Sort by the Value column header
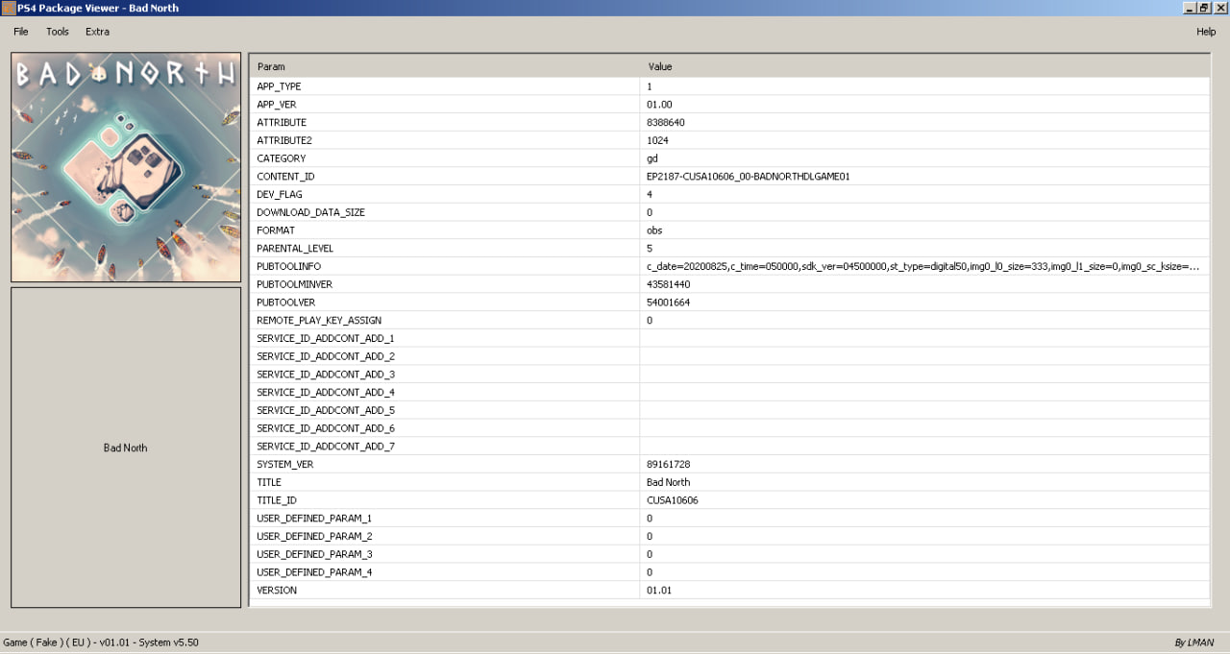This screenshot has width=1230, height=654. click(x=925, y=67)
